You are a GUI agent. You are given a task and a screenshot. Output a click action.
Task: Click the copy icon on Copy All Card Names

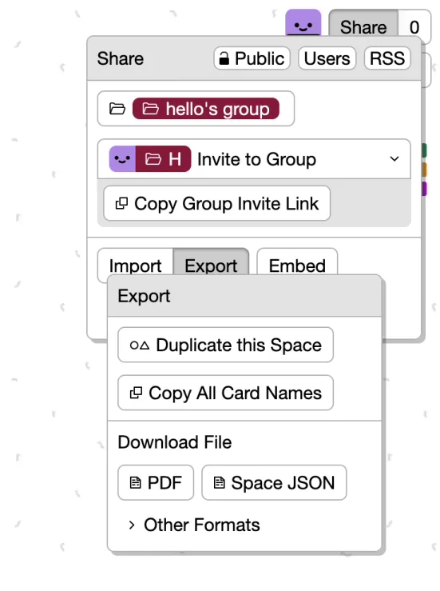[136, 393]
